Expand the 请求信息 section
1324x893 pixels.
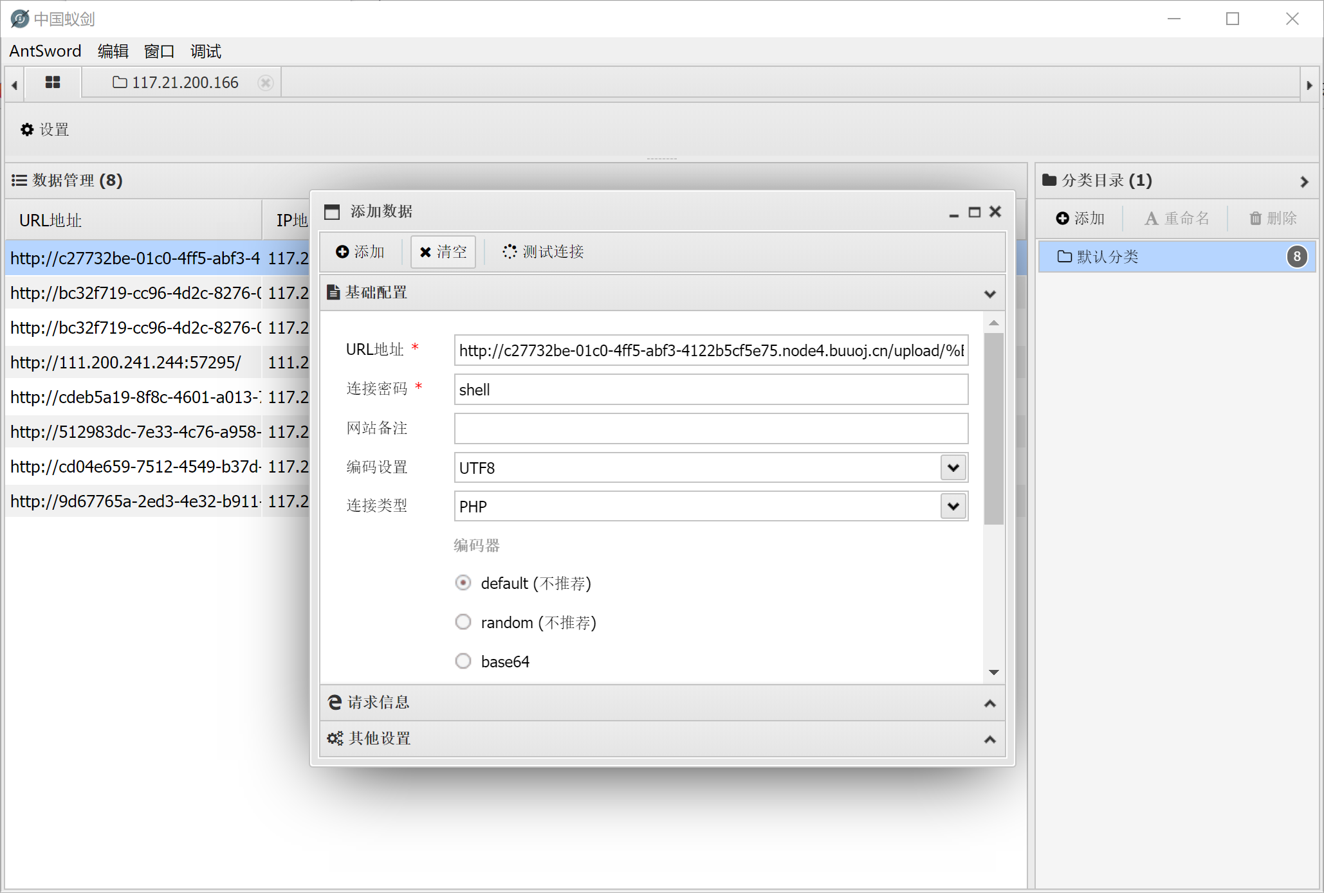[x=989, y=703]
